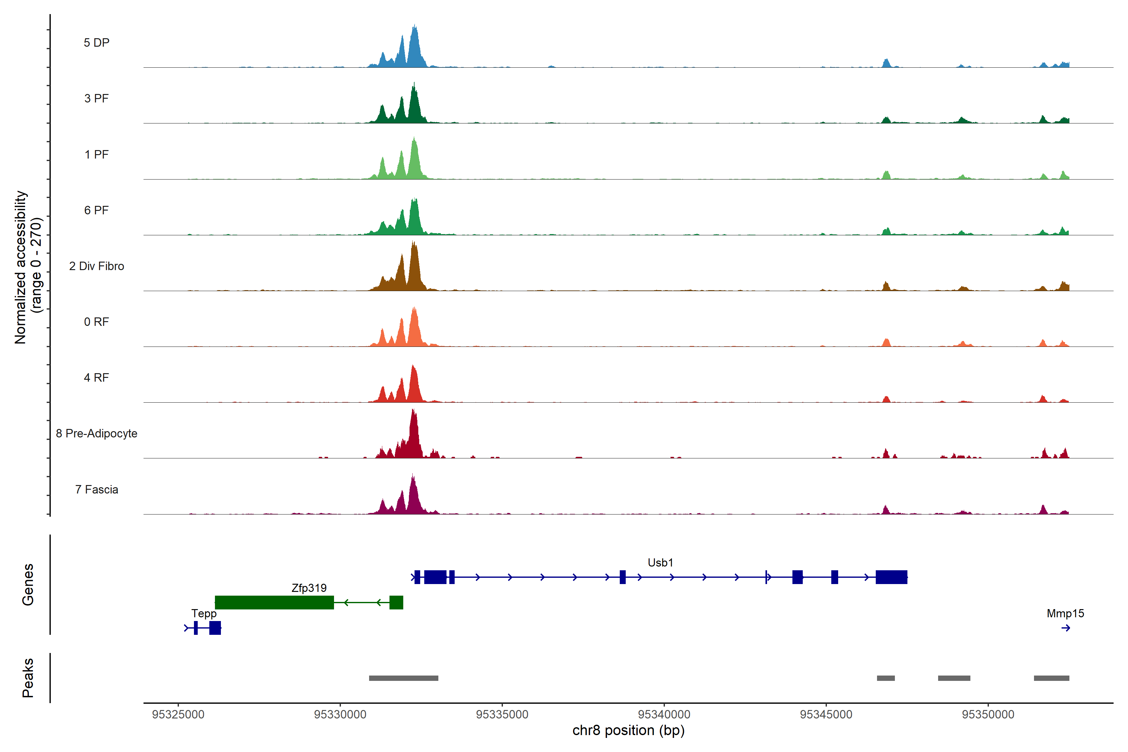Click the blue 5 DP accessibility peak

[414, 48]
